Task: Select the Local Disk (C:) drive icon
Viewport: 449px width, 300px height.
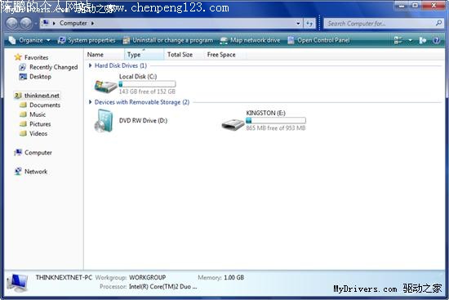Action: coord(105,86)
